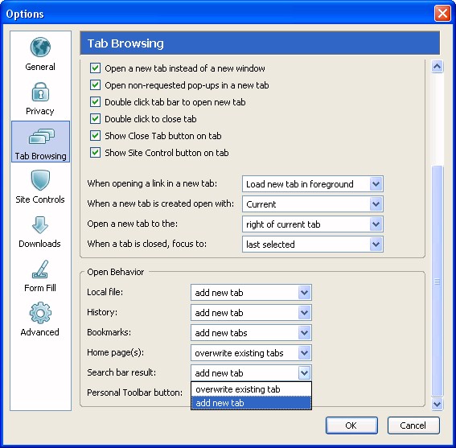
Task: Choose overwrite existing tab from the list
Action: pyautogui.click(x=251, y=389)
